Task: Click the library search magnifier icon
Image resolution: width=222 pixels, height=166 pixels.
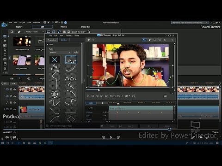Action: (x=89, y=32)
